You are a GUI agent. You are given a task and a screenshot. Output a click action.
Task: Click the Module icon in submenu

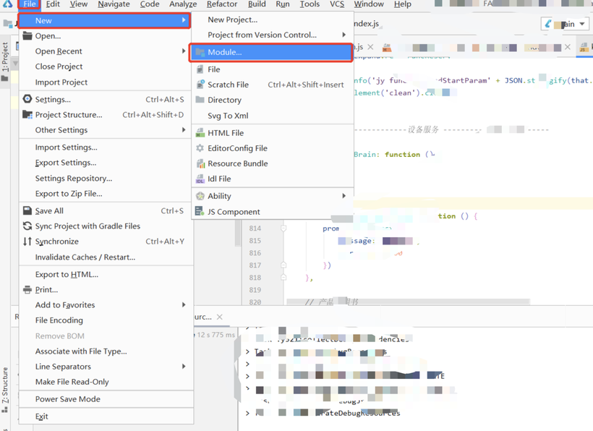(x=200, y=52)
